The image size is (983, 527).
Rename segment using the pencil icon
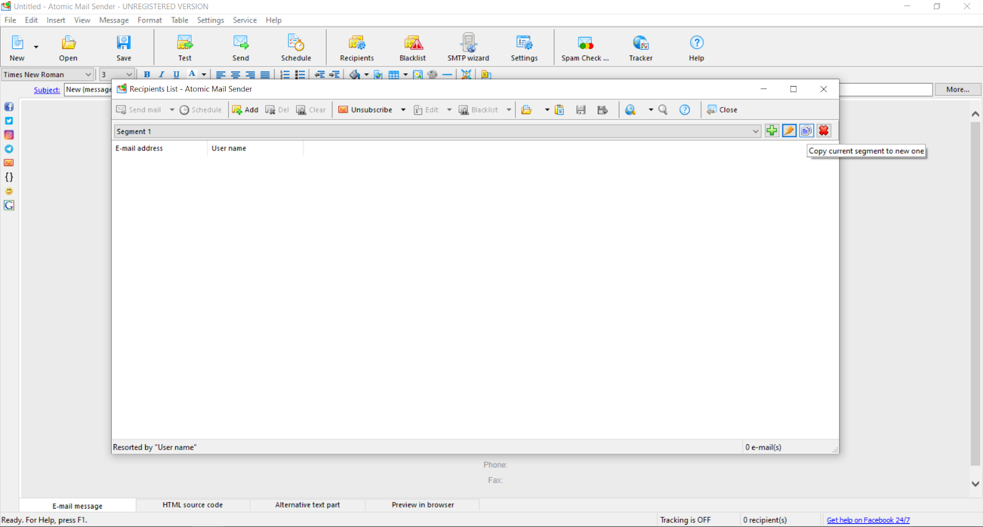click(x=789, y=130)
